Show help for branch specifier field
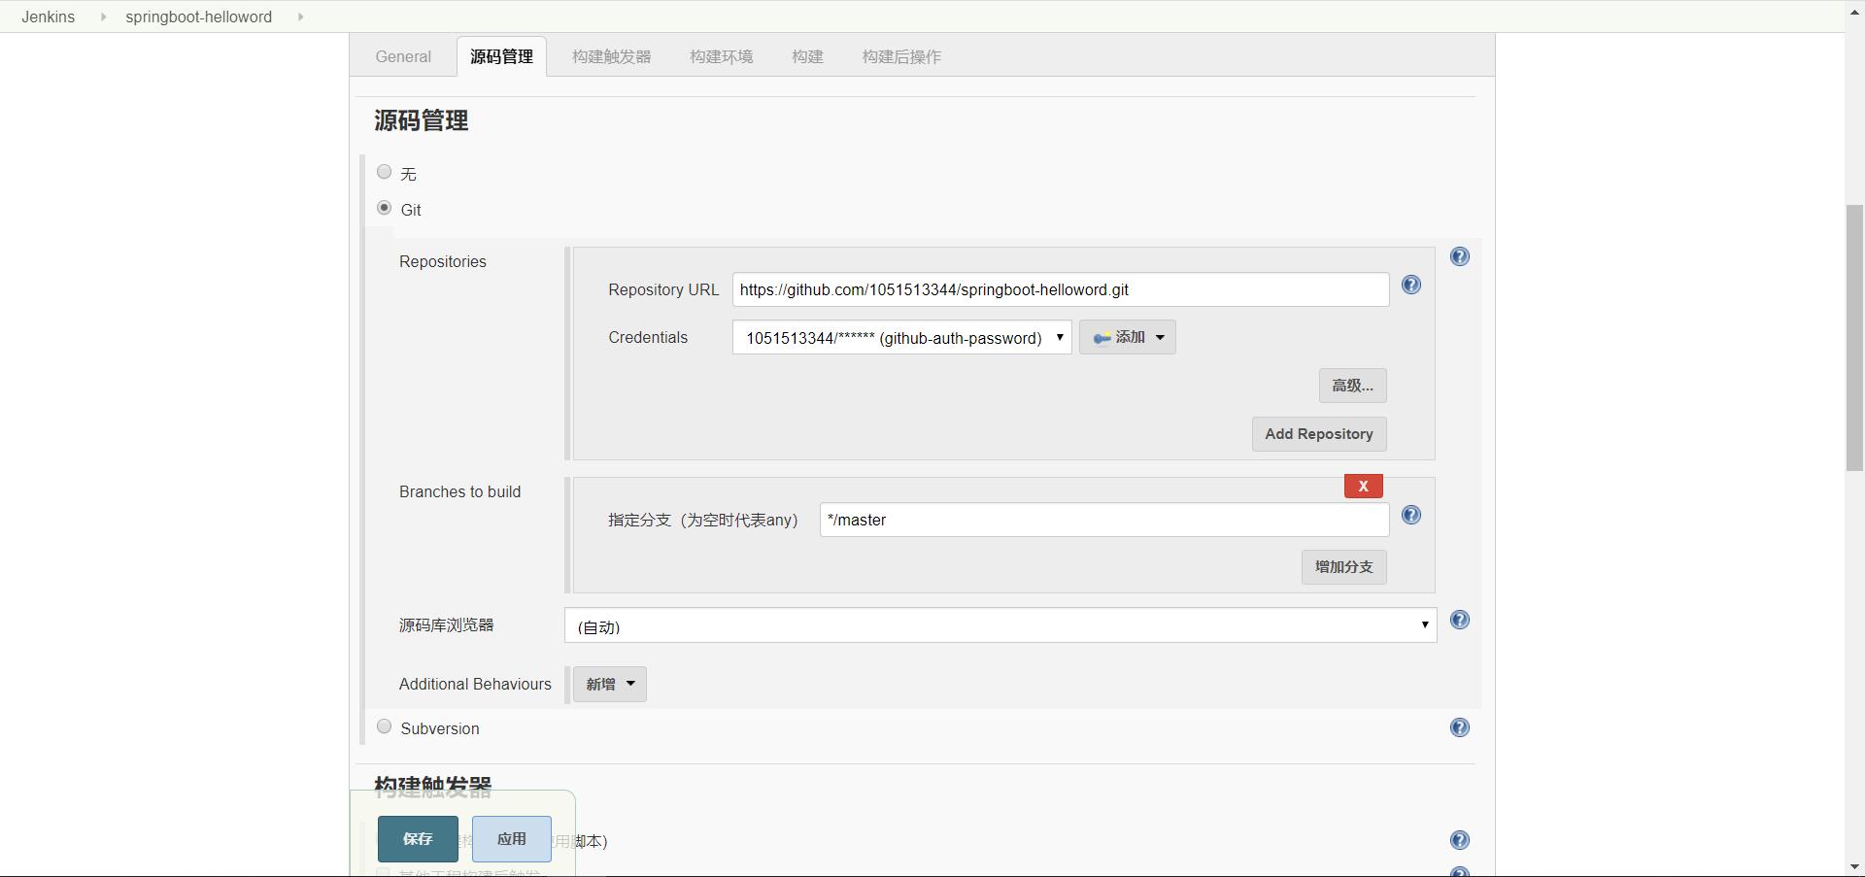Image resolution: width=1865 pixels, height=877 pixels. pyautogui.click(x=1410, y=515)
